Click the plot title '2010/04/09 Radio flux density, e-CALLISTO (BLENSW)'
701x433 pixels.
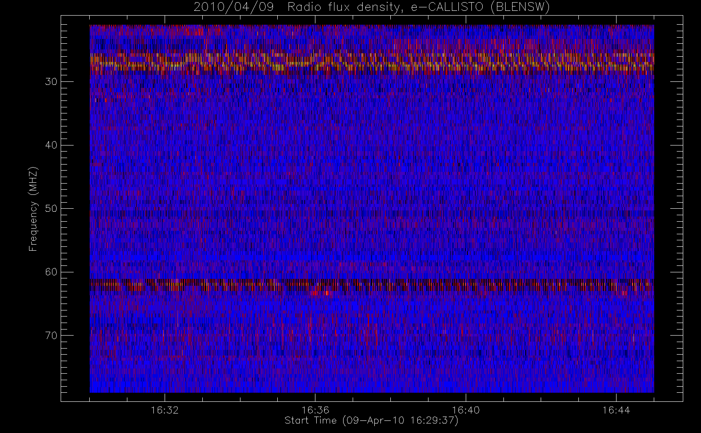coord(372,7)
